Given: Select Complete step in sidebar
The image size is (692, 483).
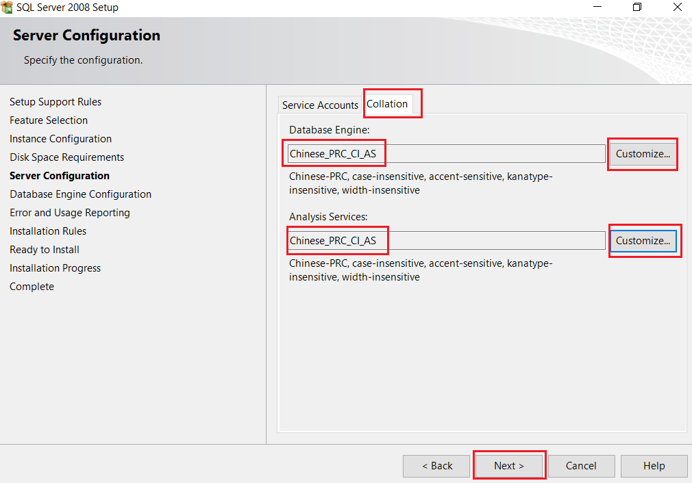Looking at the screenshot, I should click(32, 287).
